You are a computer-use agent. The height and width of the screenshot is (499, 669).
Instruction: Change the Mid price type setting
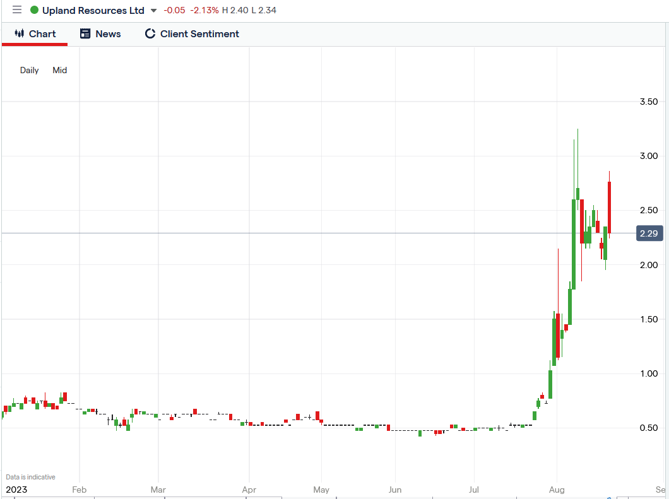point(60,71)
